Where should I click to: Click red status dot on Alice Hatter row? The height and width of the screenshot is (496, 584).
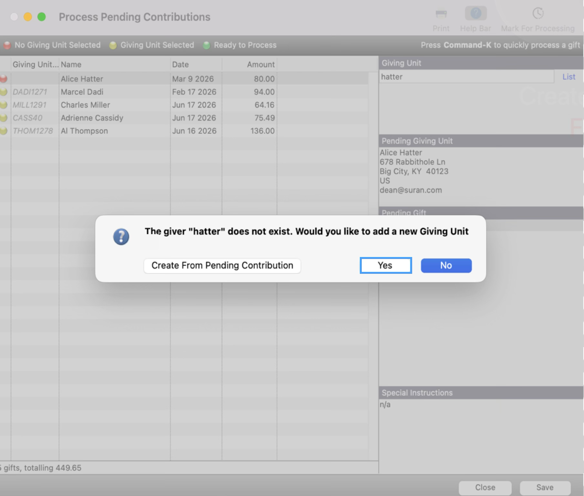[x=4, y=79]
